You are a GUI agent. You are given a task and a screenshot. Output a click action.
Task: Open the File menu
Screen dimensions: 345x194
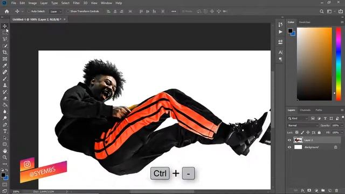click(13, 3)
